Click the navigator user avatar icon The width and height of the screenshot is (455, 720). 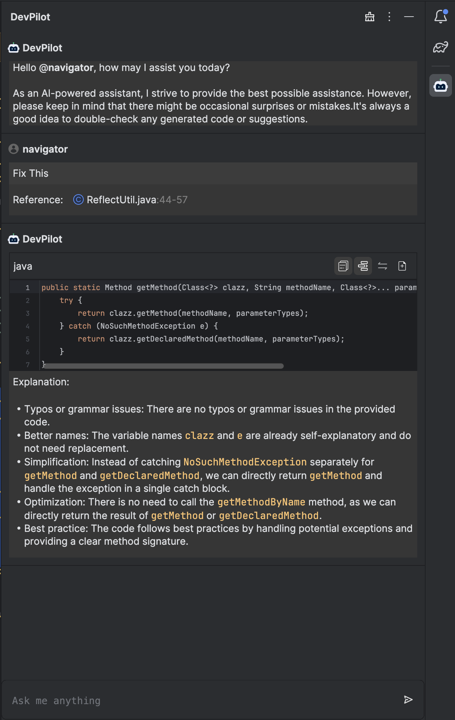(x=14, y=149)
